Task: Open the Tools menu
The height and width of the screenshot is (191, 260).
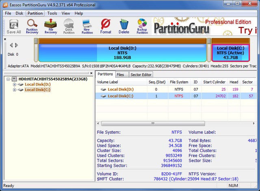Action: (52, 13)
